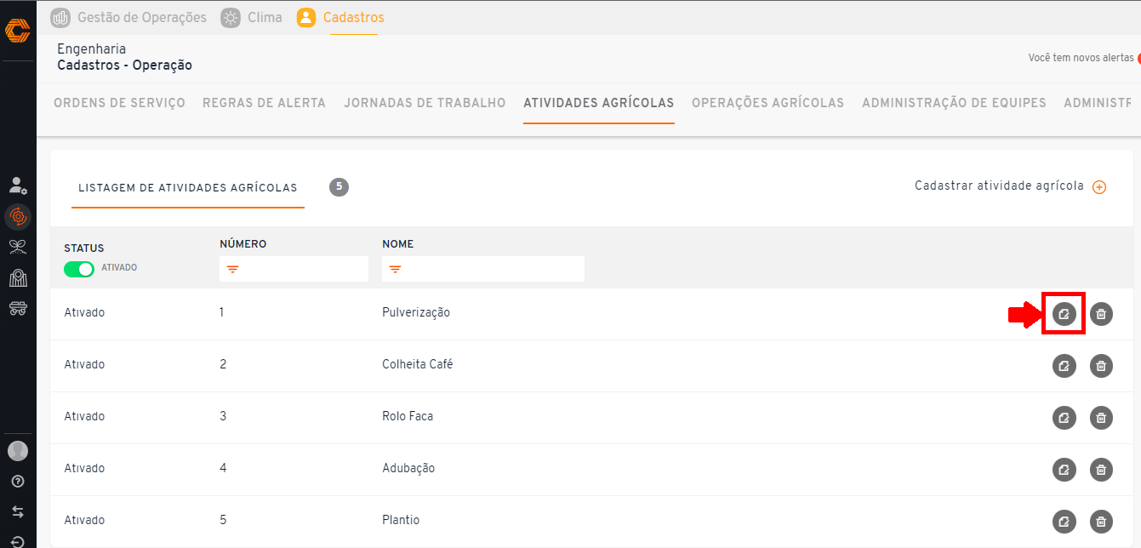Delete the Colheita Café activity
The width and height of the screenshot is (1141, 548).
(1101, 366)
